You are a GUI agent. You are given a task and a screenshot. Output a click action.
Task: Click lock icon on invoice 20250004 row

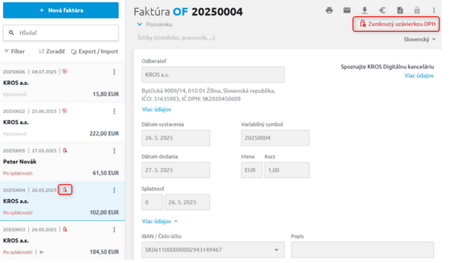(x=65, y=190)
